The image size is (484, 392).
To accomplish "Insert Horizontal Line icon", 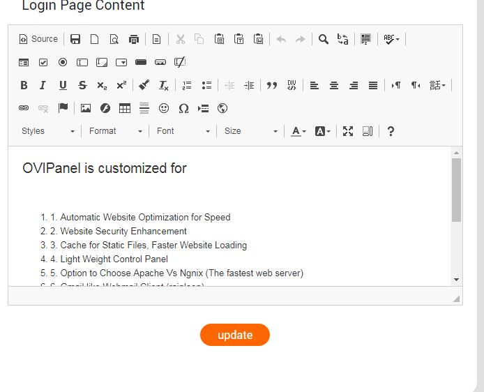I will tap(144, 108).
